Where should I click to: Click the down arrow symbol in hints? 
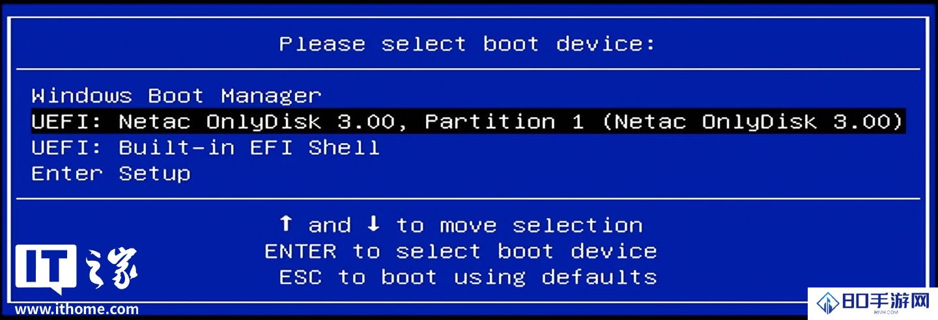373,224
